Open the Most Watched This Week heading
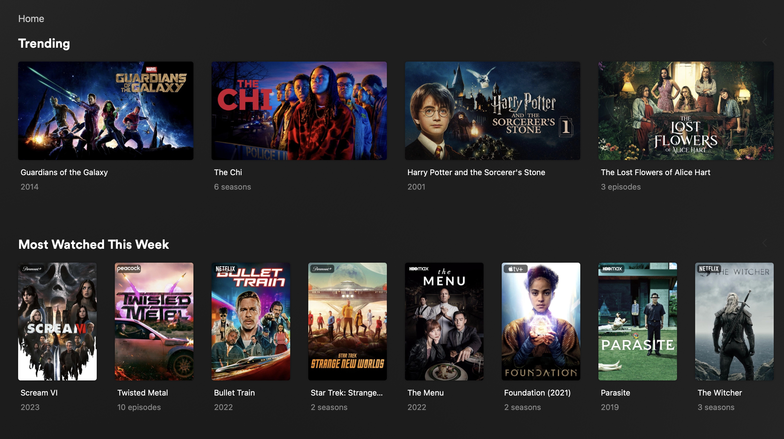 pos(94,245)
